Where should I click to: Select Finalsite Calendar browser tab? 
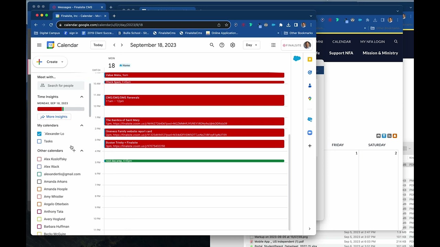(x=81, y=16)
